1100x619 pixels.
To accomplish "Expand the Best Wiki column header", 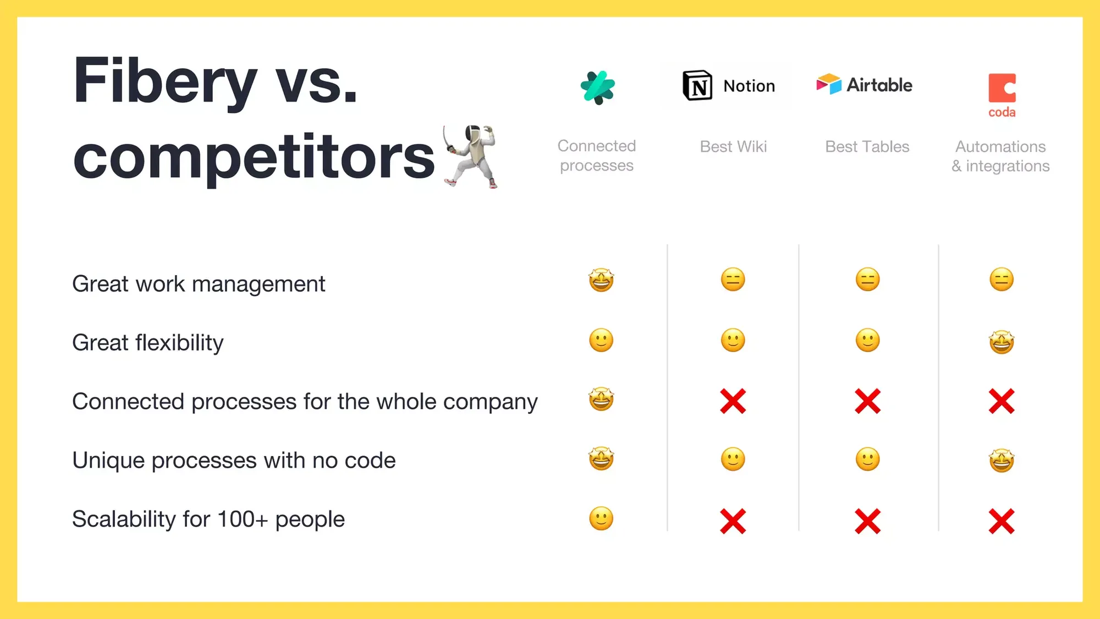I will click(x=732, y=146).
